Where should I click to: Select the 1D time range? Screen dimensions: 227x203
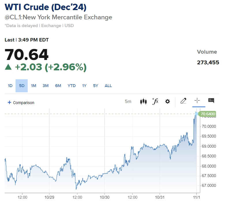click(x=10, y=86)
